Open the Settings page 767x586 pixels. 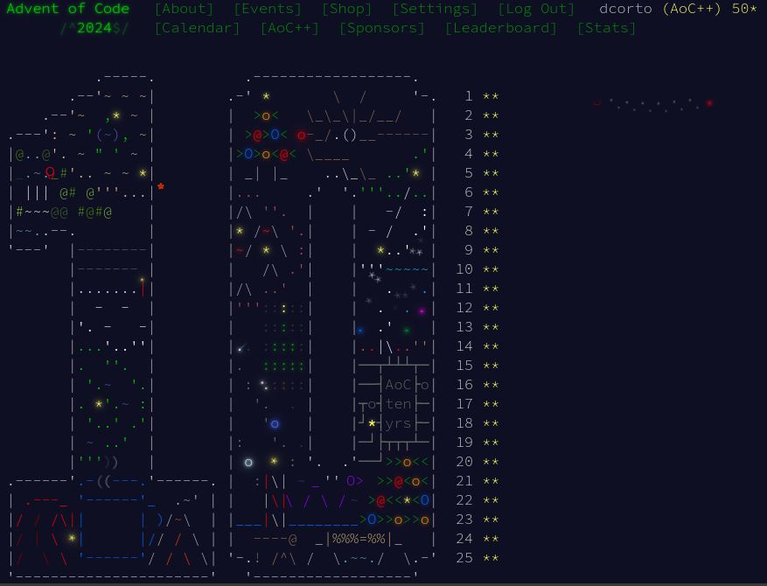pyautogui.click(x=435, y=9)
